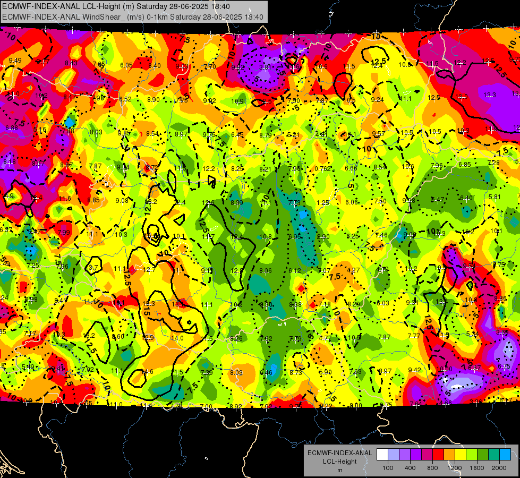Click the dark green legend swatch
520x478 pixels.
point(483,455)
